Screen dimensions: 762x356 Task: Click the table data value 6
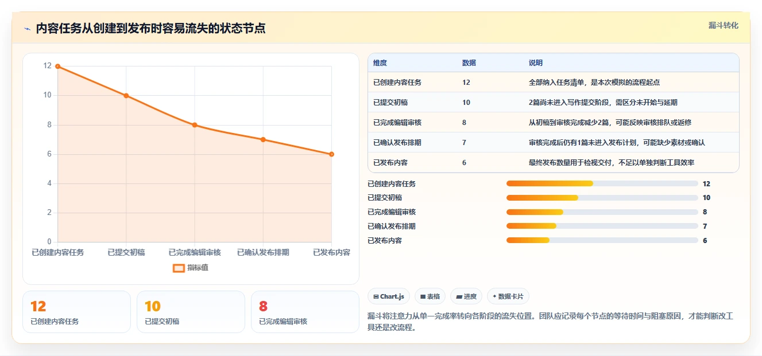464,163
